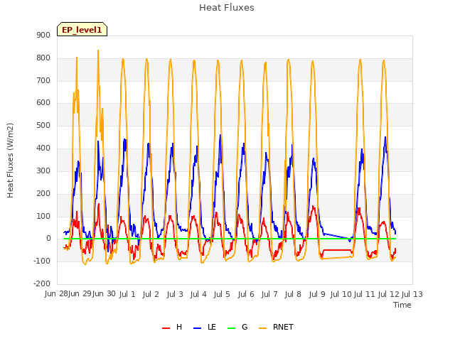
Task: Click the tallest orange RNET spike near Jun 30
Action: click(98, 51)
